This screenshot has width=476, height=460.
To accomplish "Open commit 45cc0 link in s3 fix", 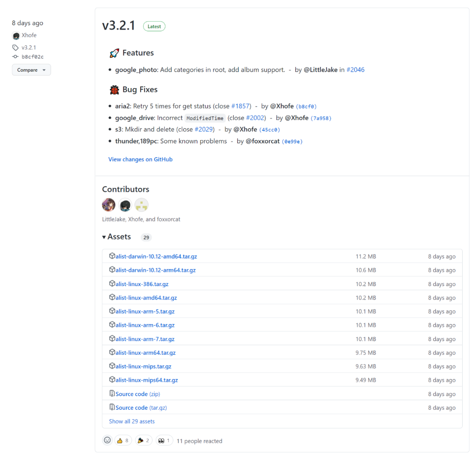I will 270,130.
